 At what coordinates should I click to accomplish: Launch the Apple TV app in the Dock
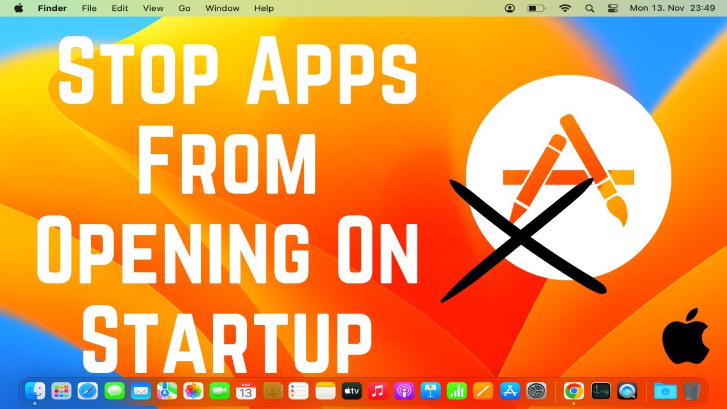(x=352, y=391)
